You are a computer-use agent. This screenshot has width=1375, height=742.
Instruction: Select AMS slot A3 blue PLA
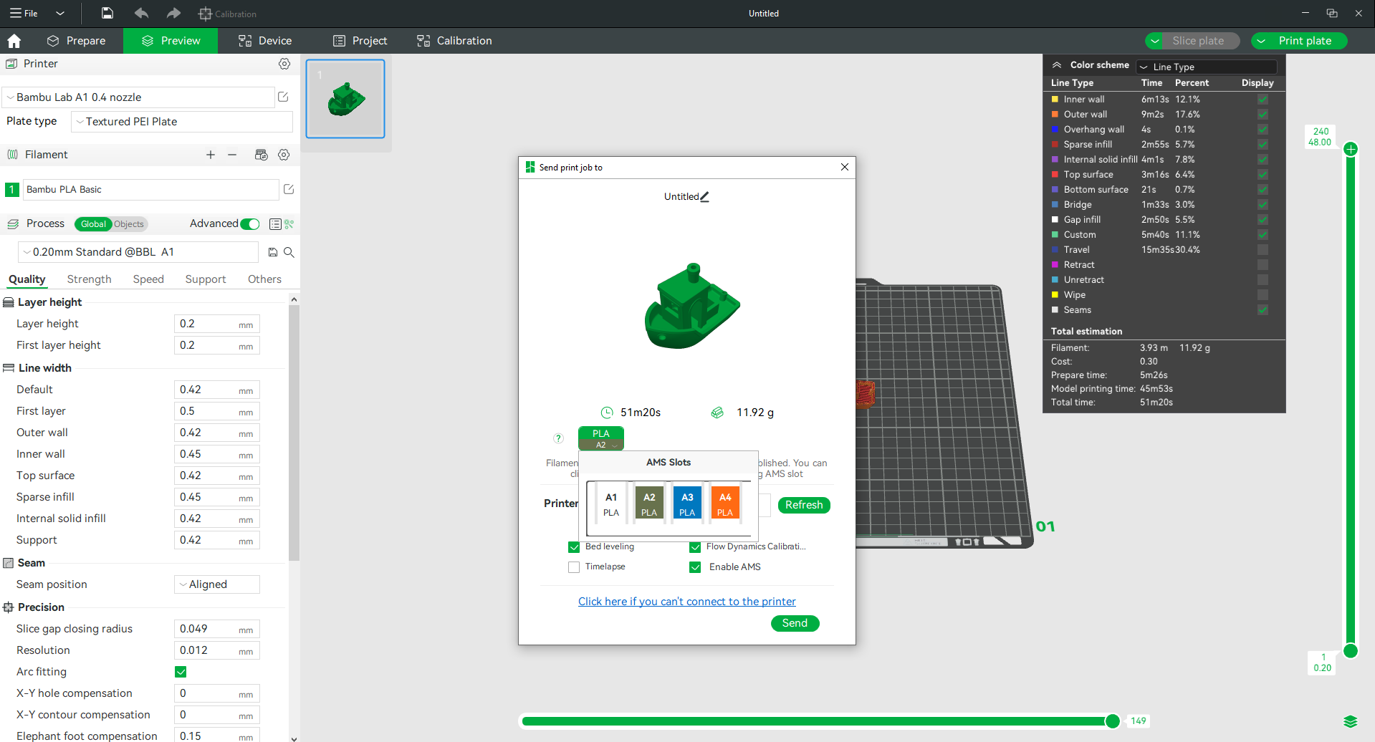click(x=687, y=503)
